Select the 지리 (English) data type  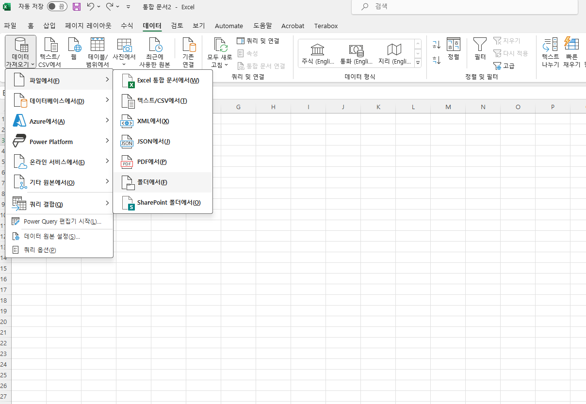[394, 53]
